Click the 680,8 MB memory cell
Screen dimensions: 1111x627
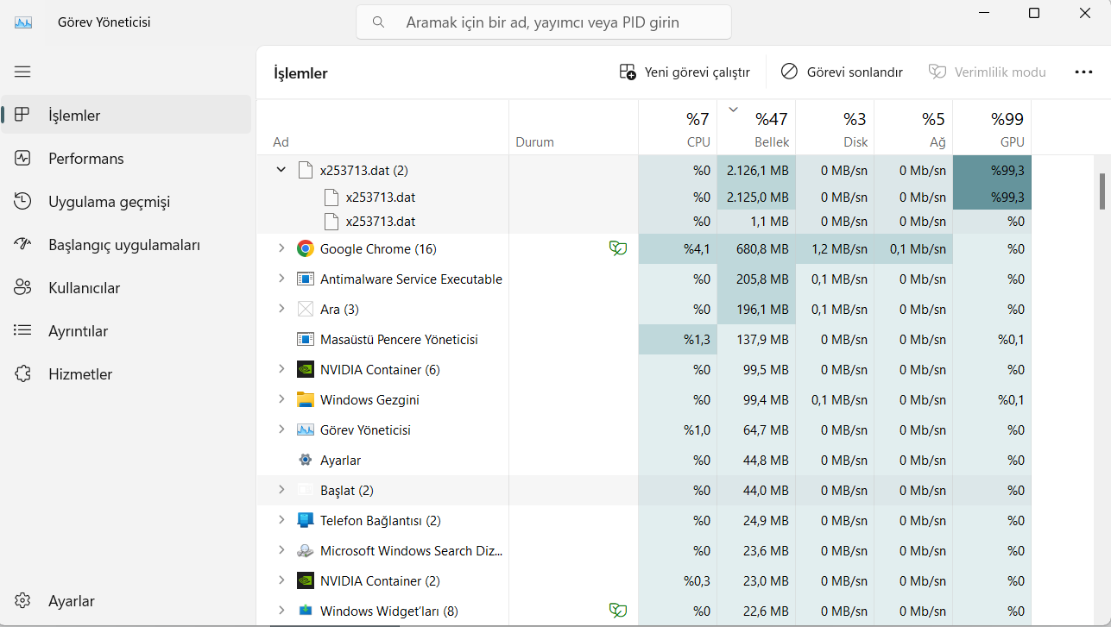756,249
